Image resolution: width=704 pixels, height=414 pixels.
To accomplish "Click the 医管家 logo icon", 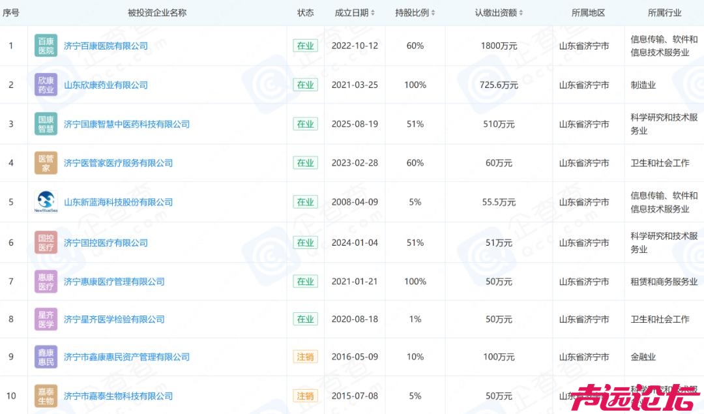I will tap(45, 163).
